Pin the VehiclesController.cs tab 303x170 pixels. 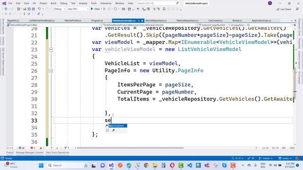click(x=139, y=21)
